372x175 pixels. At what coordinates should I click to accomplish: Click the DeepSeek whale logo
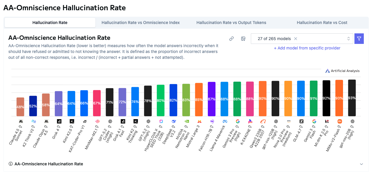(174, 121)
